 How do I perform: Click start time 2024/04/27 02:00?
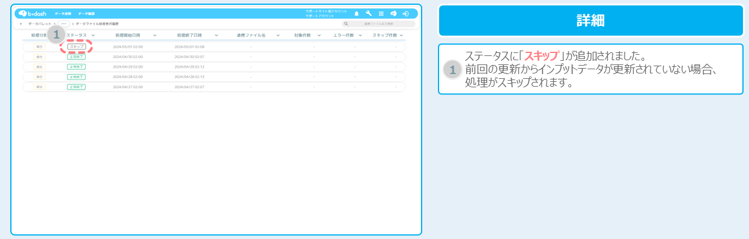coord(128,87)
